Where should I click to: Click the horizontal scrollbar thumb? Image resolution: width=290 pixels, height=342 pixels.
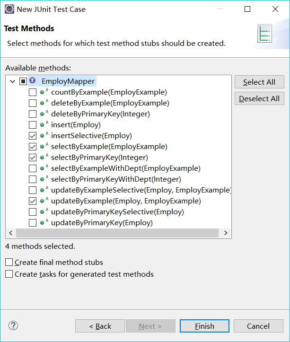pos(117,233)
